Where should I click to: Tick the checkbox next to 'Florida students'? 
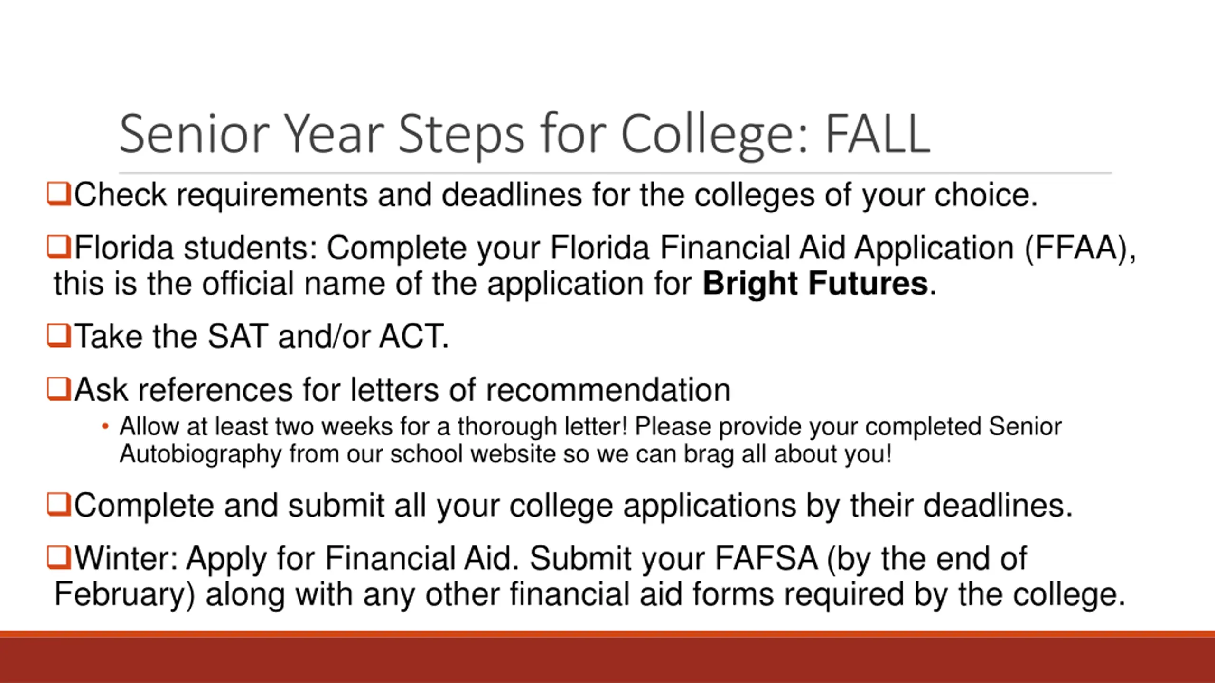pos(59,248)
